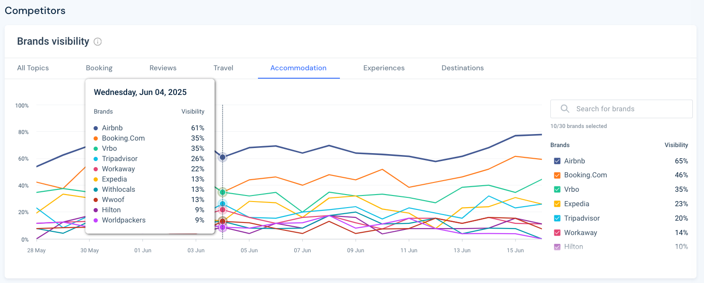
Task: Click the 05 Jun x-axis label
Action: coord(249,250)
